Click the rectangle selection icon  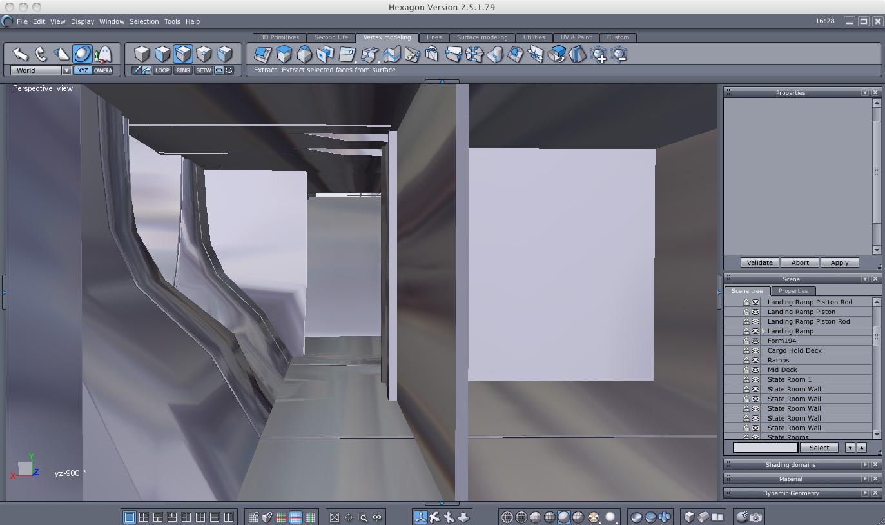(219, 70)
